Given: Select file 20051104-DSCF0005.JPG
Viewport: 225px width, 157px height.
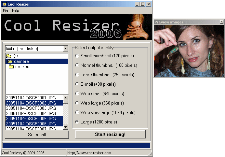Looking at the screenshot, I should pos(34,119).
